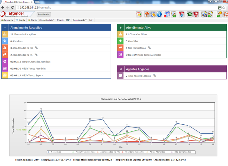Open the Cliente menu item
Image resolution: width=228 pixels, height=166 pixels.
click(32, 20)
